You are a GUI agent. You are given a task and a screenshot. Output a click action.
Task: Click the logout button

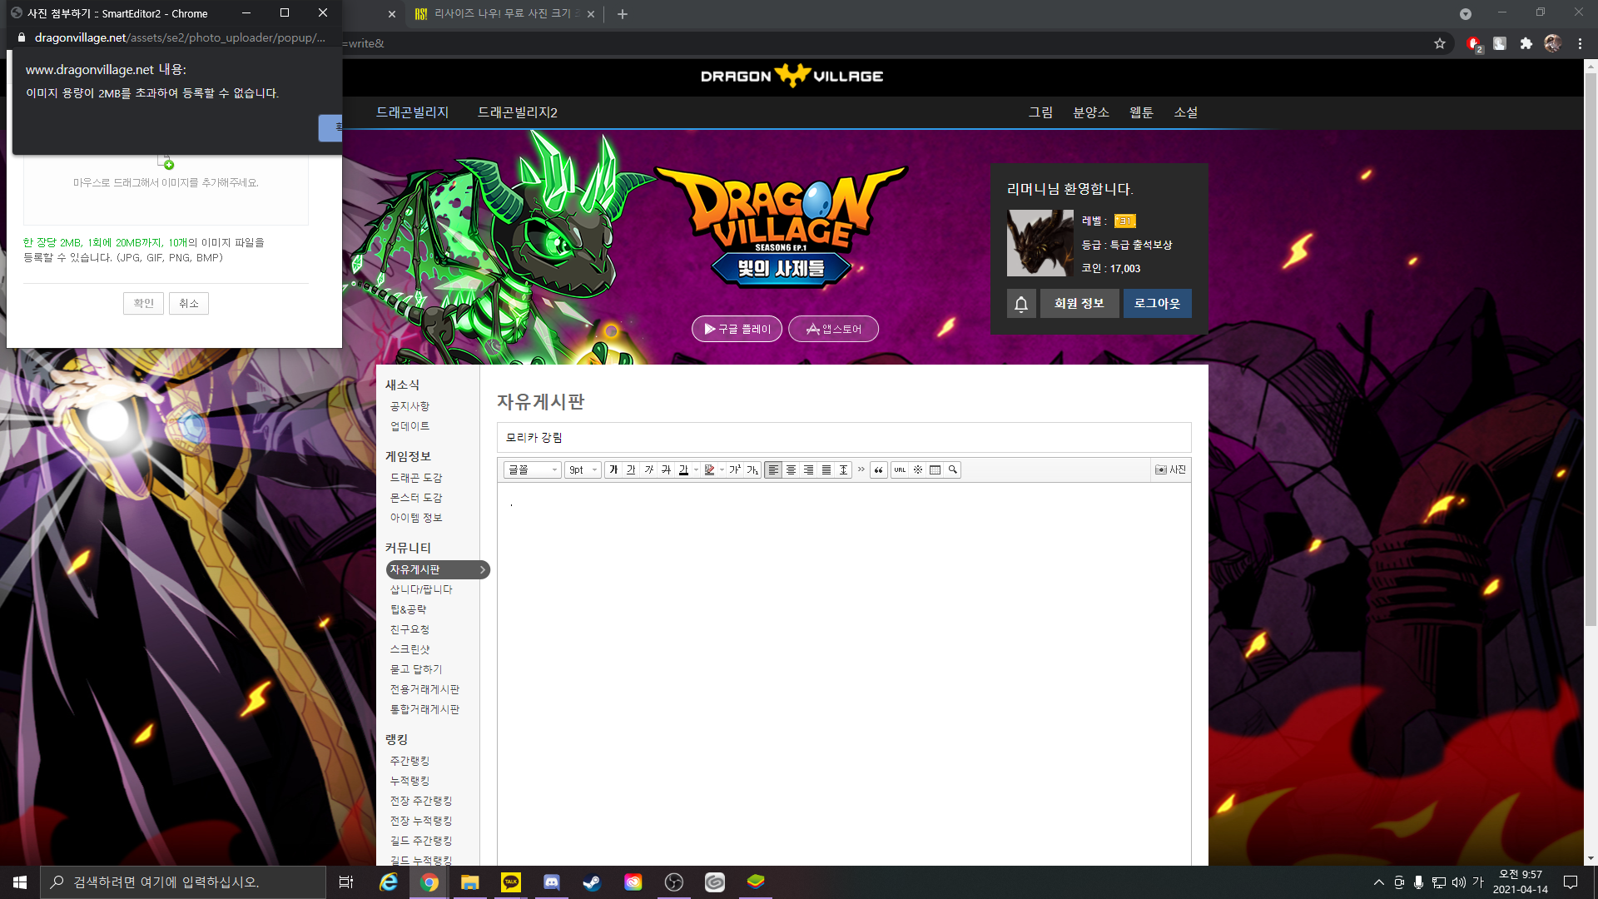coord(1157,304)
